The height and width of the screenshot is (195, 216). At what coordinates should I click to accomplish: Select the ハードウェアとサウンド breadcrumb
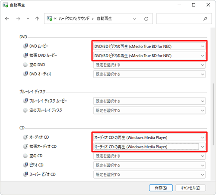[x=74, y=19]
